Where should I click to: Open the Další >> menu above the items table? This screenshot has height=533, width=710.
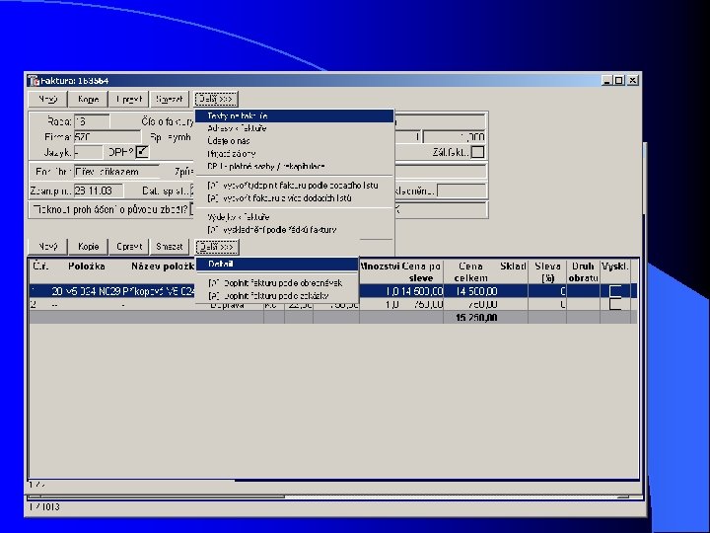click(217, 247)
